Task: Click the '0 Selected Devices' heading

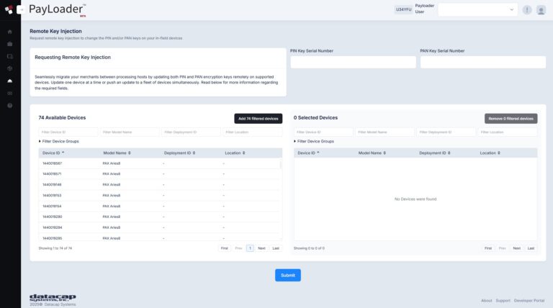Action: pyautogui.click(x=315, y=118)
